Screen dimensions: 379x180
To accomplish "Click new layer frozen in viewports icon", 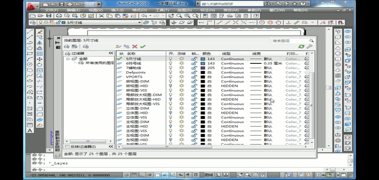I will (126, 46).
